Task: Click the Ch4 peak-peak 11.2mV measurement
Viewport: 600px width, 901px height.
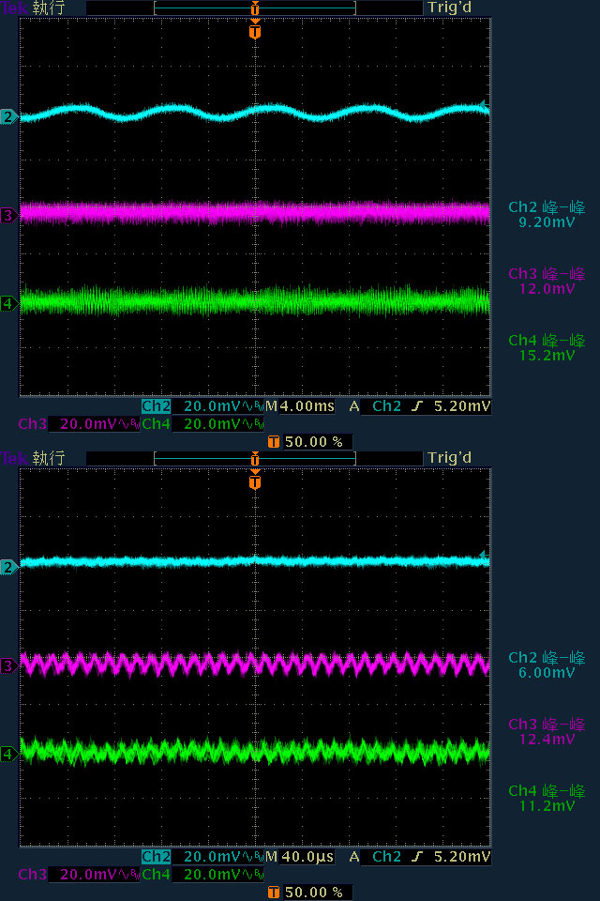Action: click(547, 798)
